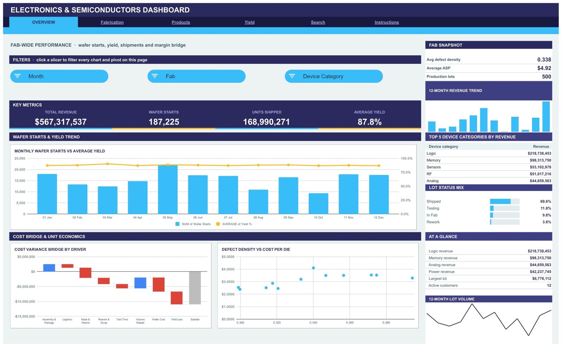This screenshot has width=562, height=347.
Task: Click the Analog revenue row label
Action: (x=442, y=265)
